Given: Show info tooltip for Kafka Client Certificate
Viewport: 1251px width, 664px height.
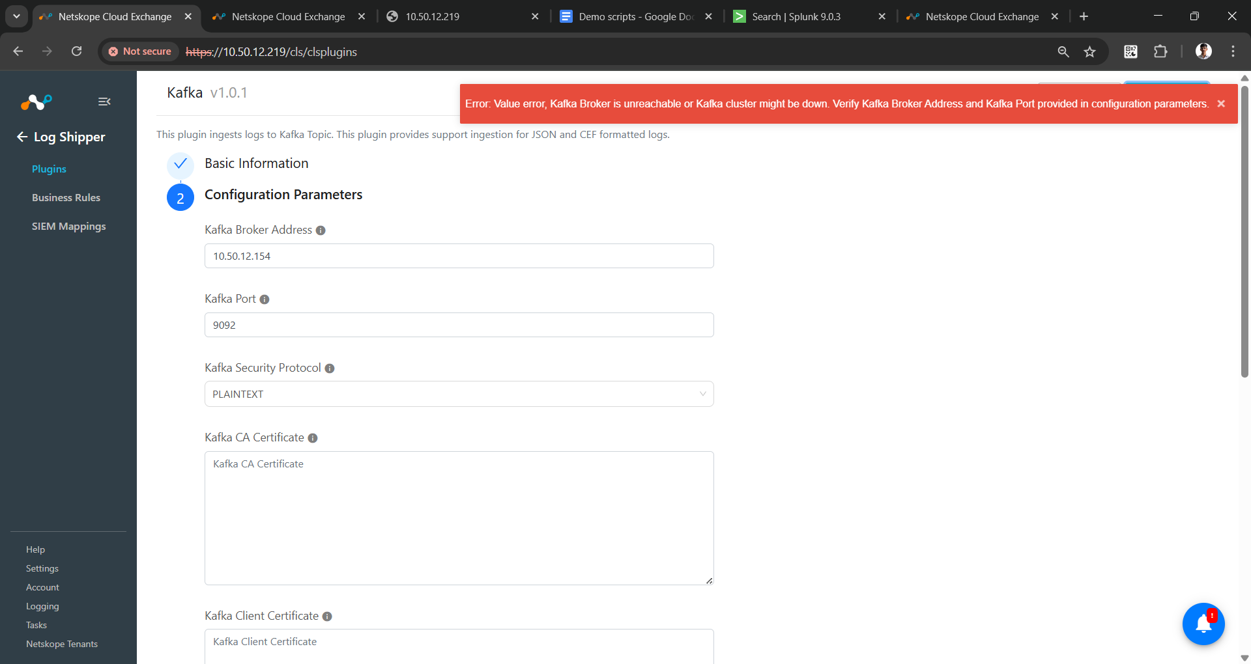Looking at the screenshot, I should tap(327, 616).
